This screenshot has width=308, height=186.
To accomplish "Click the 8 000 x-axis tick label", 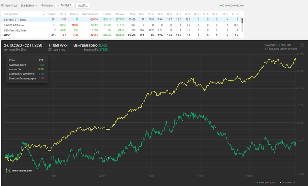I will 200,176.
